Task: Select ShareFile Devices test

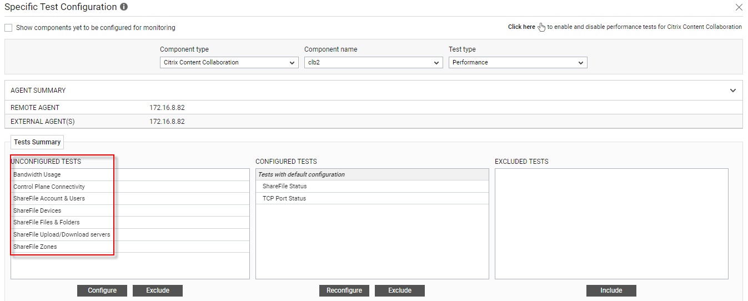Action: click(130, 210)
